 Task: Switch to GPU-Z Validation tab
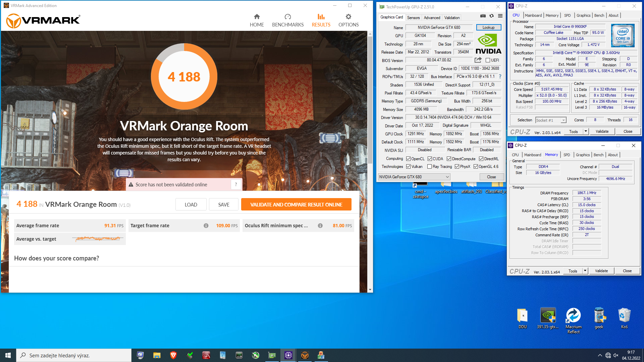coord(452,18)
